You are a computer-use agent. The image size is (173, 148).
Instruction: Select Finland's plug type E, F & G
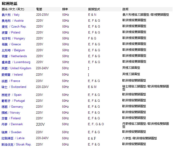(94, 118)
